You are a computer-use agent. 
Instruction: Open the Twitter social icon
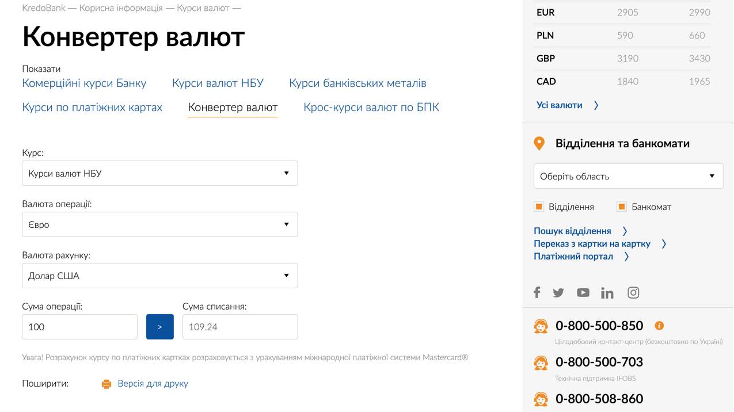pyautogui.click(x=558, y=293)
